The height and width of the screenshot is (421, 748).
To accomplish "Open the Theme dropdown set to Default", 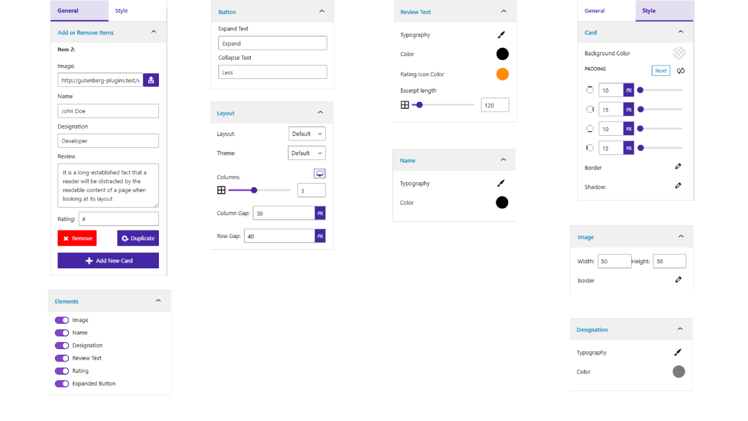I will click(x=307, y=153).
